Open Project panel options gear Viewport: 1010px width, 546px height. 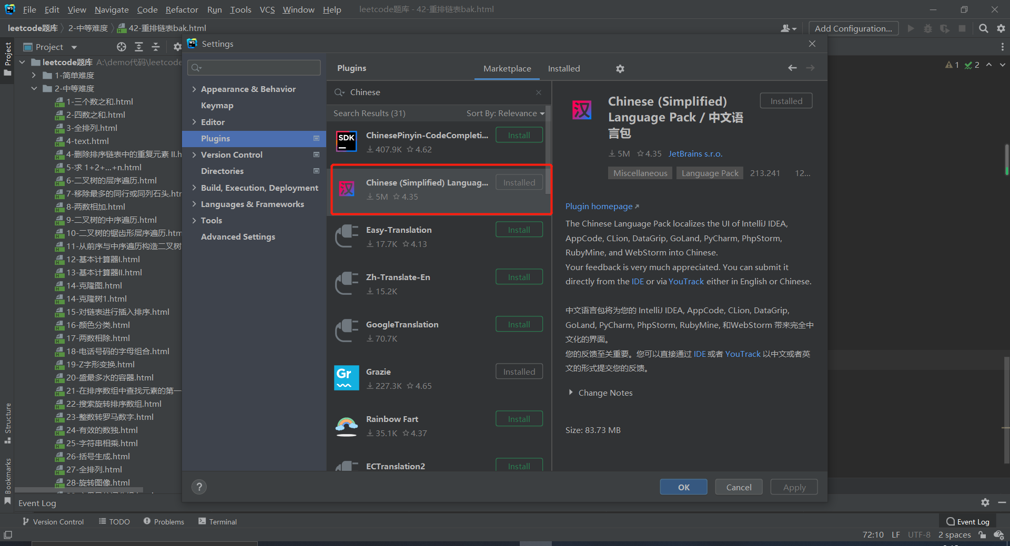coord(177,47)
